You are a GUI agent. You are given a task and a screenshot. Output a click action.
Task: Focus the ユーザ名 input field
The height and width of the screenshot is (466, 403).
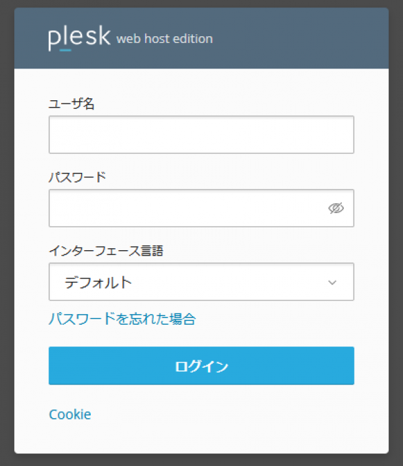(x=201, y=134)
